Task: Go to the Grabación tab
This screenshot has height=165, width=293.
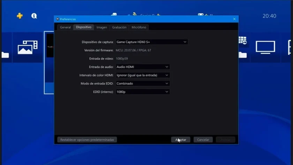Action: point(119,27)
